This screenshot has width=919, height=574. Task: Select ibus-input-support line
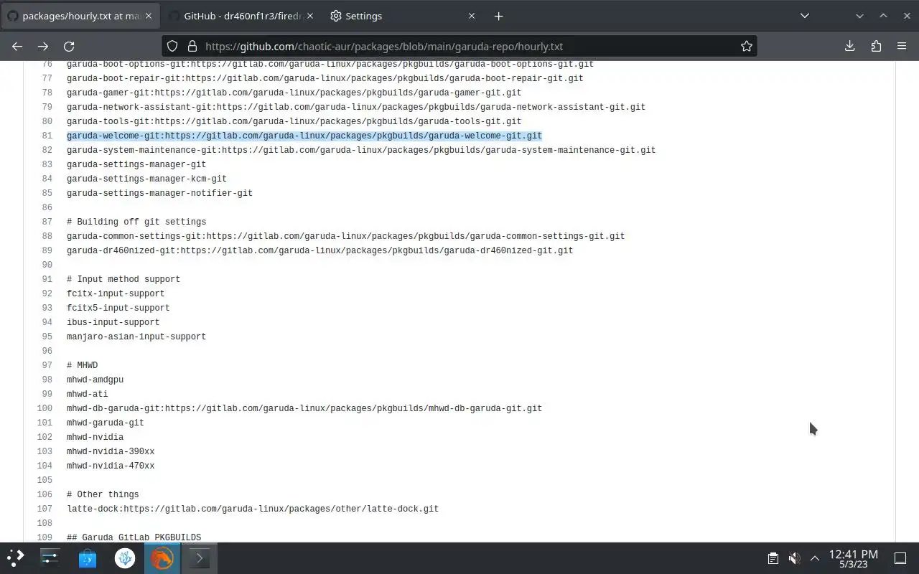pos(113,322)
